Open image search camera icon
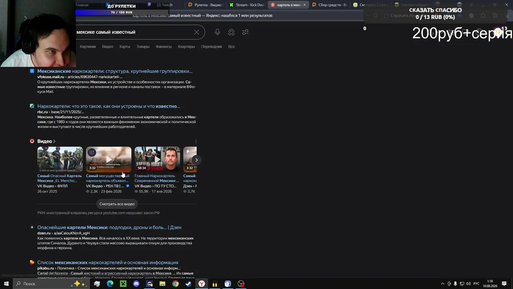Viewport: 513px width, 289px height. (231, 32)
